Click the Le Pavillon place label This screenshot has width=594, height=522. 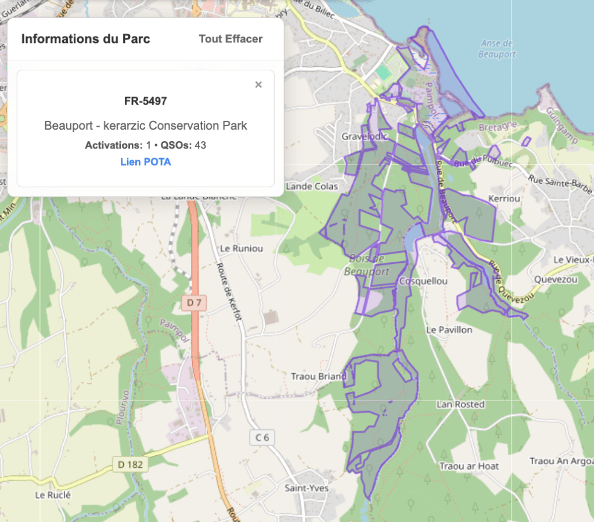click(449, 330)
